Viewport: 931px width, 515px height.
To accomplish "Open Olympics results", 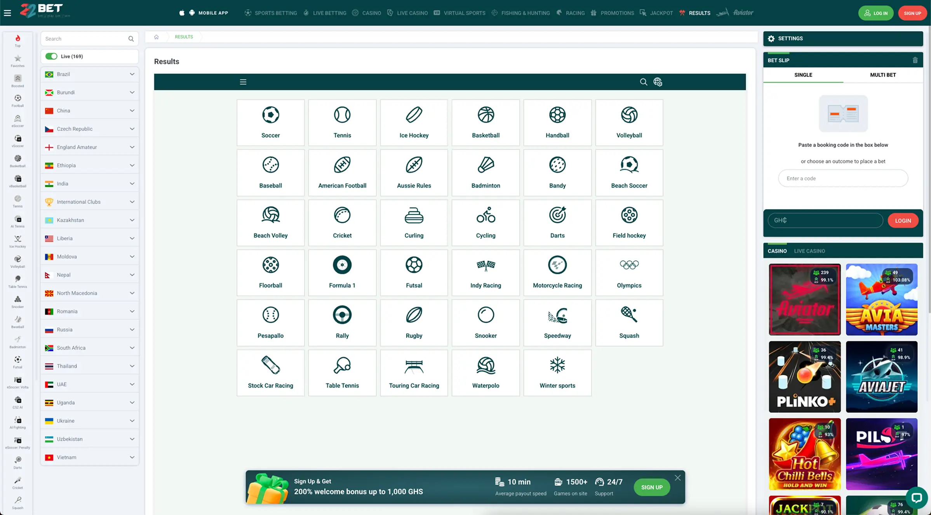I will click(x=629, y=272).
